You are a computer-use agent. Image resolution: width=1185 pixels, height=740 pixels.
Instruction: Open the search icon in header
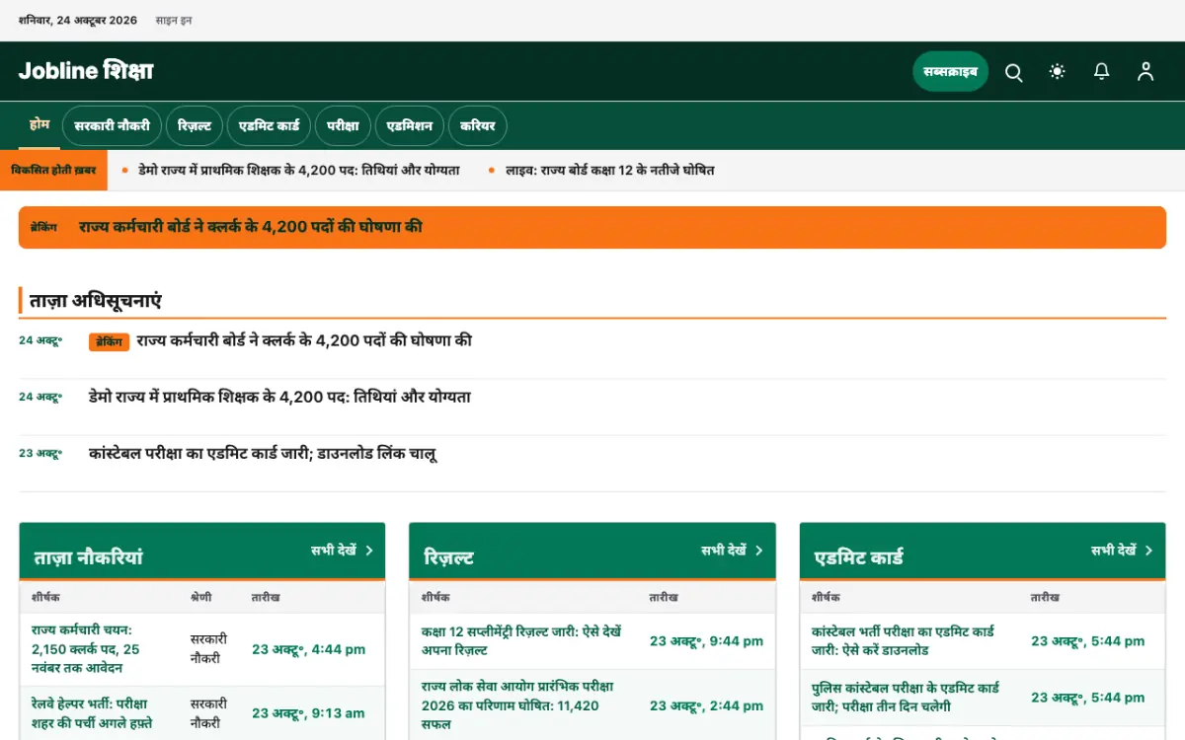(x=1013, y=72)
